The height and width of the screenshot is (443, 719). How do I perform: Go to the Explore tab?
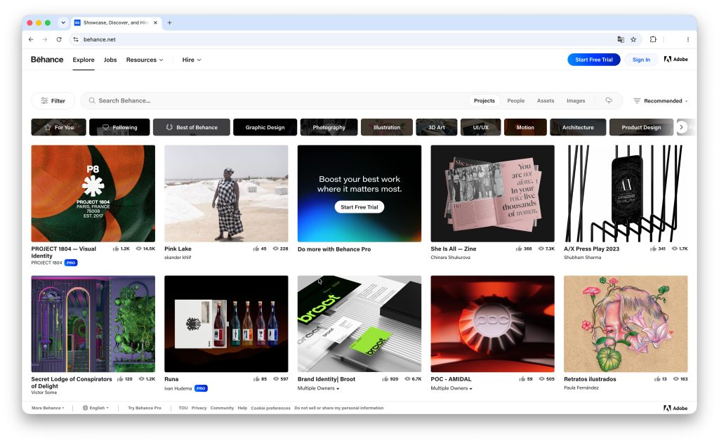tap(84, 60)
